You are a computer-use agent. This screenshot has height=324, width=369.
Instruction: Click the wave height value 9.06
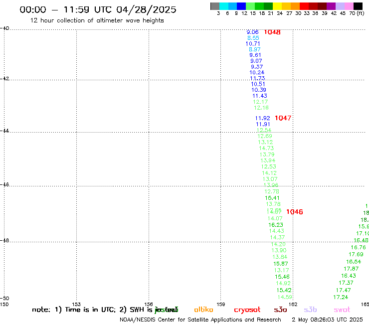point(252,32)
